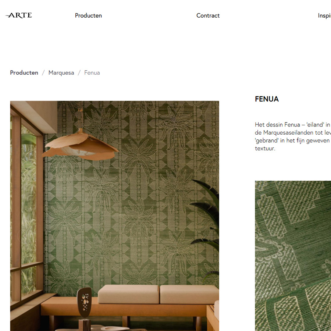Image resolution: width=331 pixels, height=331 pixels.
Task: Open the Contract navigation menu
Action: pyautogui.click(x=208, y=15)
